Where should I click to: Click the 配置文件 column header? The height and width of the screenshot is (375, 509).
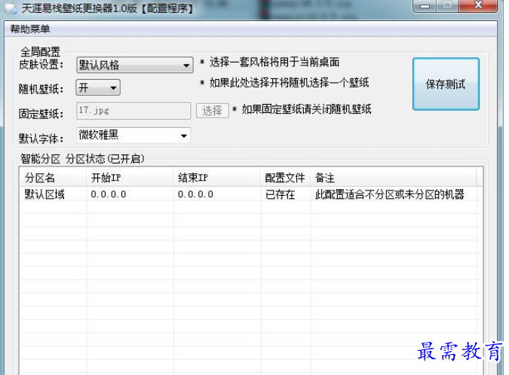coord(285,178)
